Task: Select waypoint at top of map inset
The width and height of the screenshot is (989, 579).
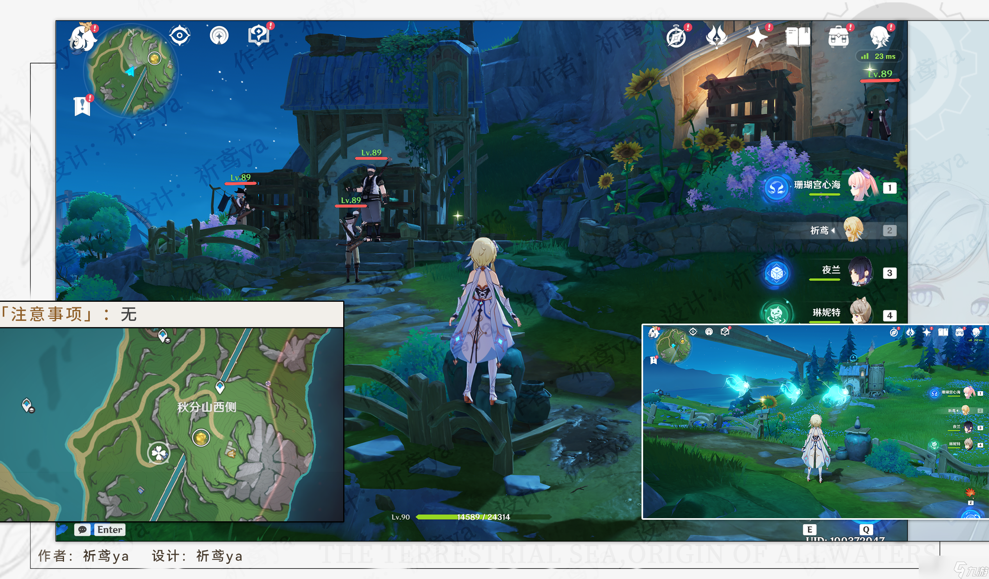Action: [163, 336]
